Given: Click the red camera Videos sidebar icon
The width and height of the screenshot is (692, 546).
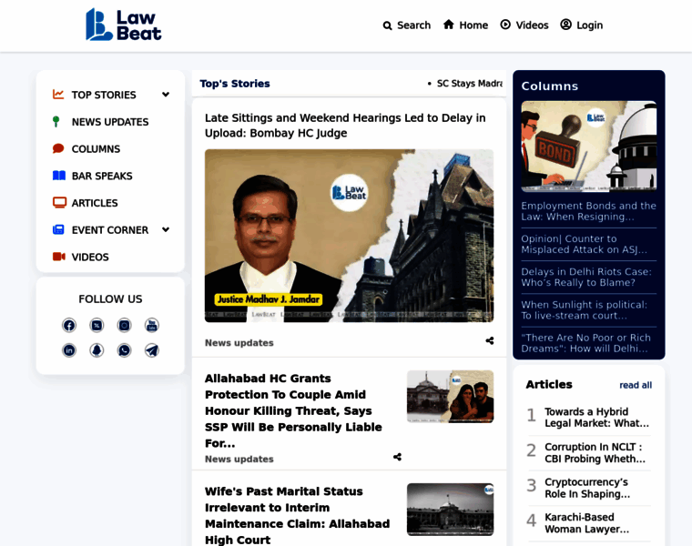Looking at the screenshot, I should (x=58, y=257).
